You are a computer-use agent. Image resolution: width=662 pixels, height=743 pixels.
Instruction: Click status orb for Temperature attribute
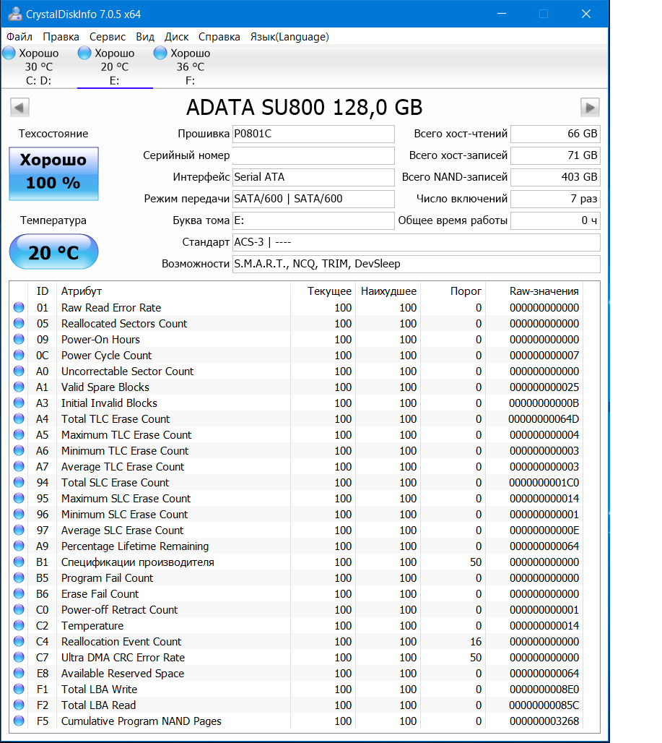pyautogui.click(x=19, y=625)
